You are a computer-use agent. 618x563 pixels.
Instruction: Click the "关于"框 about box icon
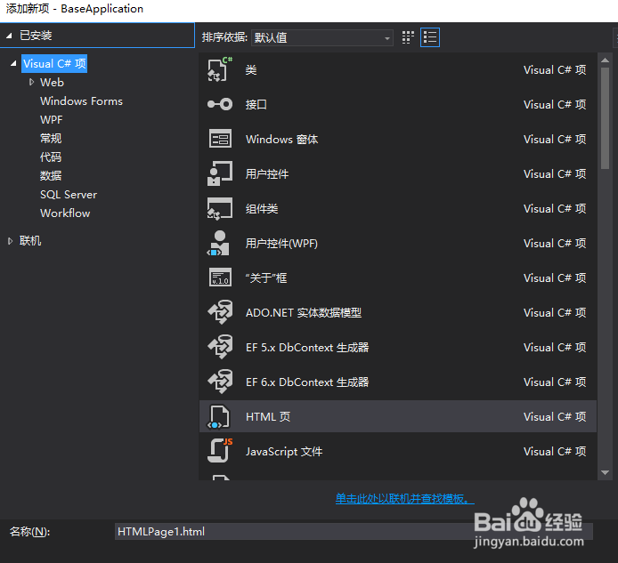[x=220, y=277]
